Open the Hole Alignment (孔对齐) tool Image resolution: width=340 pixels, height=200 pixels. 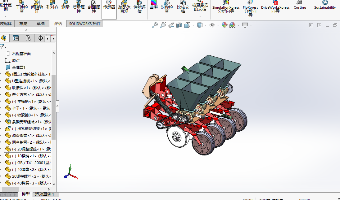(52, 5)
